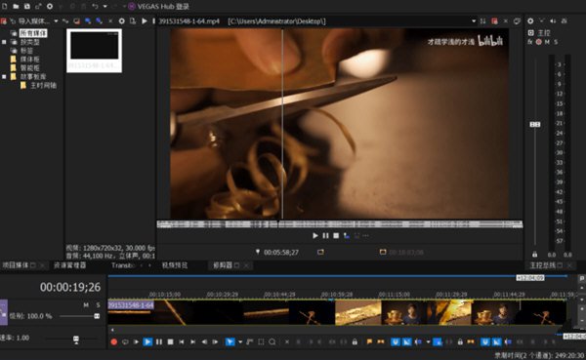Select the 391531548-1-64 media thumbnail
This screenshot has height=360, width=586.
point(94,51)
